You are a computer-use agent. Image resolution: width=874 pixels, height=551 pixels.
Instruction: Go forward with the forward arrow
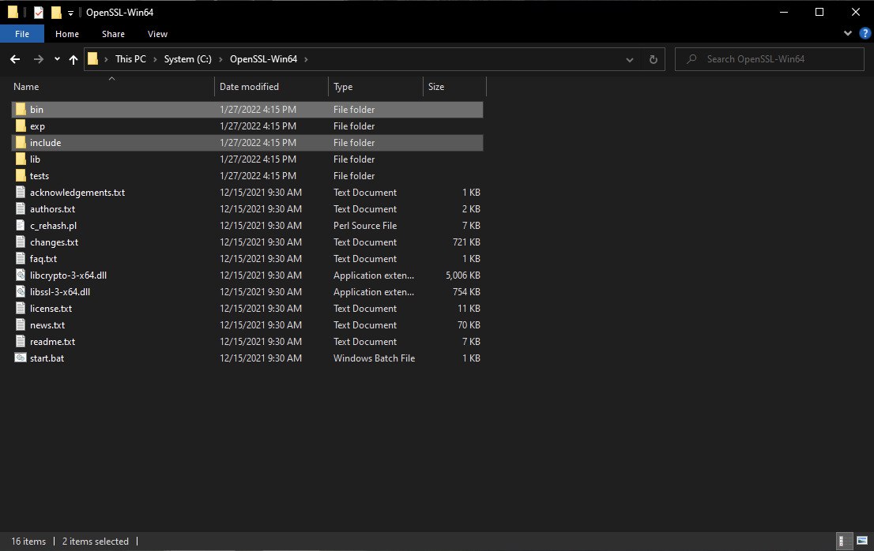coord(39,59)
